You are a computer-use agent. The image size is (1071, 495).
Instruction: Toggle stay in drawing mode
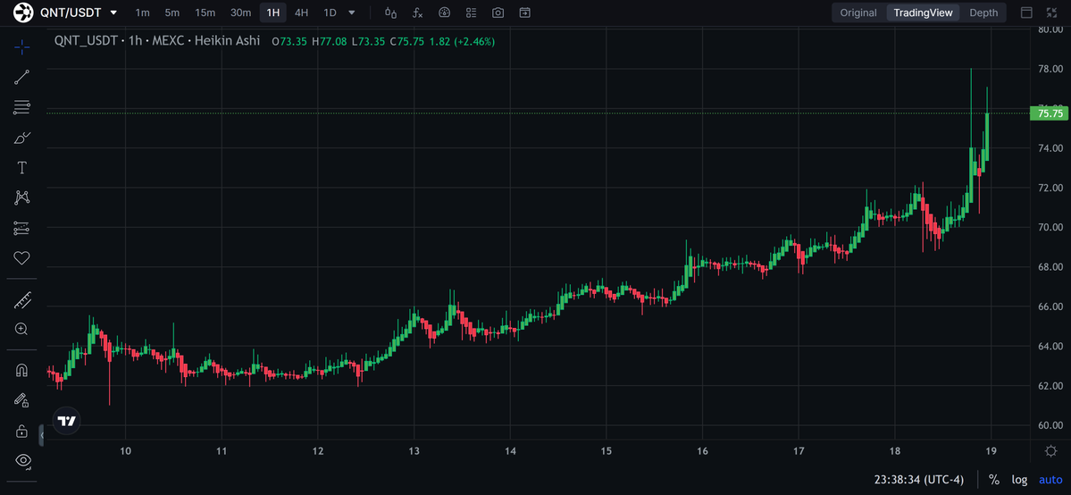click(21, 400)
